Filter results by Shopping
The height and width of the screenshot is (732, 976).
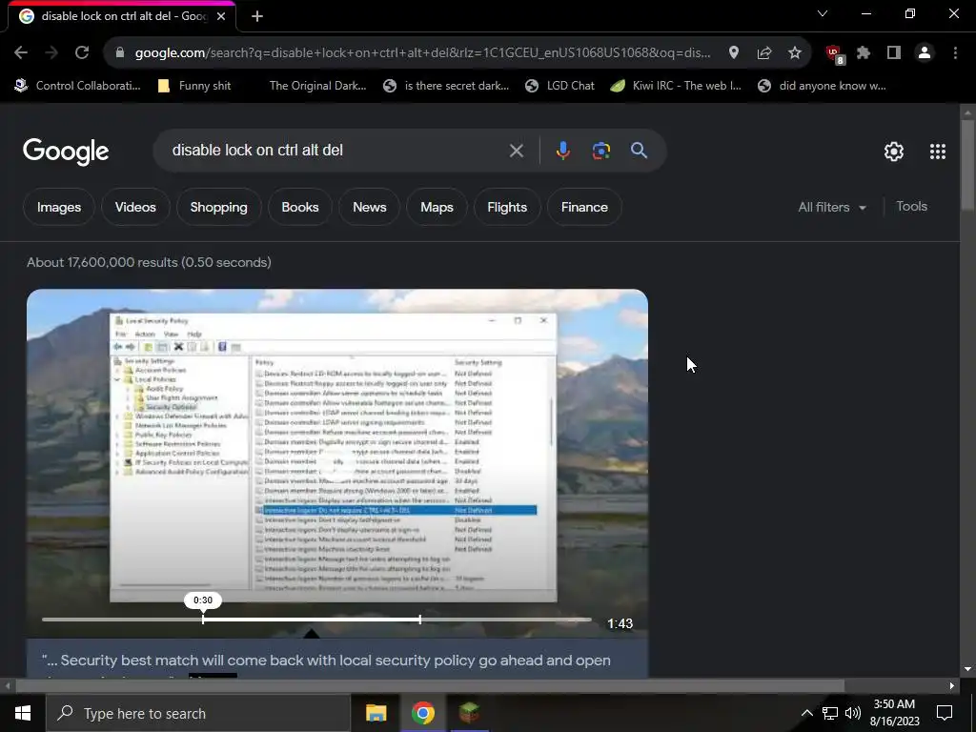coord(218,207)
